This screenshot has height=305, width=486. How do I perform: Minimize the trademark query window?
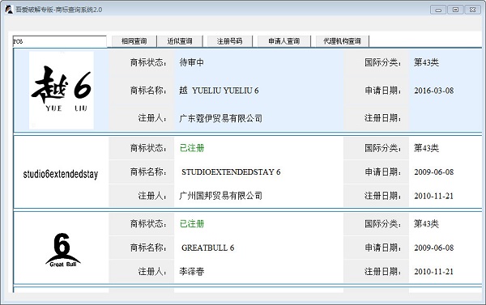click(438, 10)
